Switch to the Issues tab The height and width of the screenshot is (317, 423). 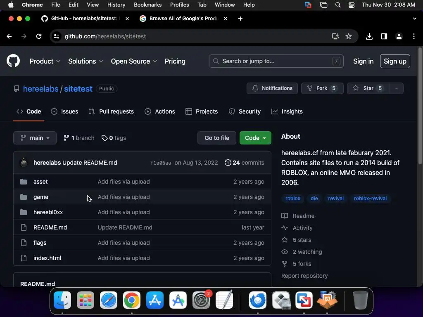coord(64,111)
